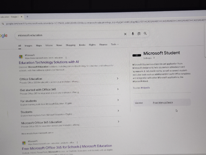
Task: Open the Tools dropdown
Action: tap(115, 45)
